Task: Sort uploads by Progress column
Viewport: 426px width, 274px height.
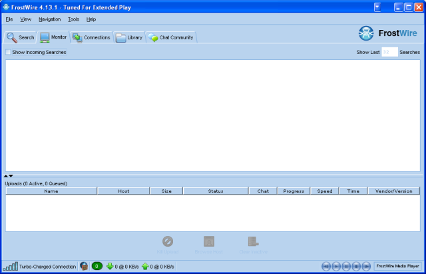Action: pyautogui.click(x=294, y=191)
